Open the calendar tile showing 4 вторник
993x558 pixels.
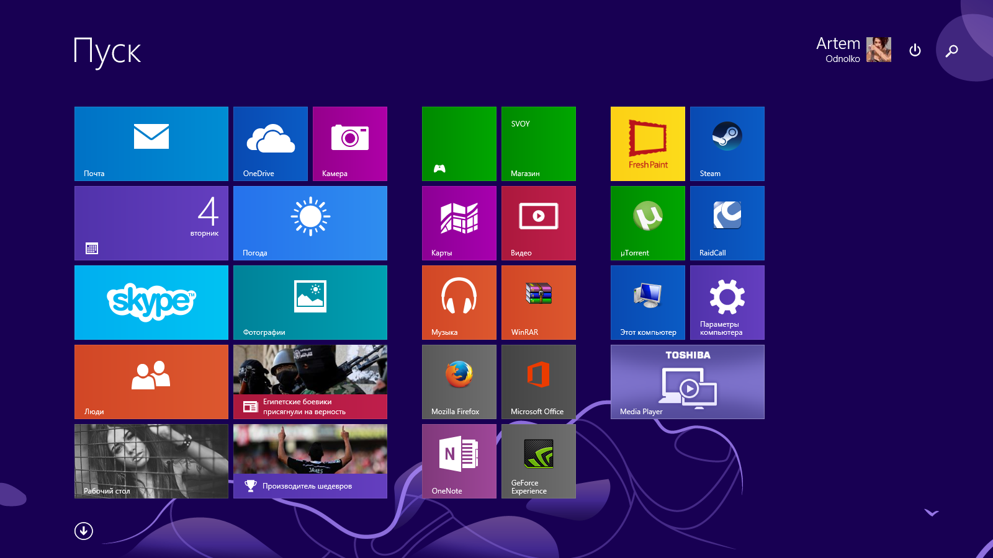[151, 223]
